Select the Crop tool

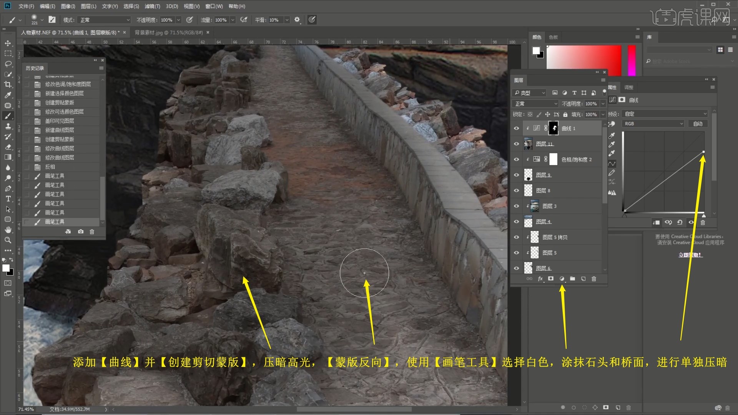(x=8, y=85)
